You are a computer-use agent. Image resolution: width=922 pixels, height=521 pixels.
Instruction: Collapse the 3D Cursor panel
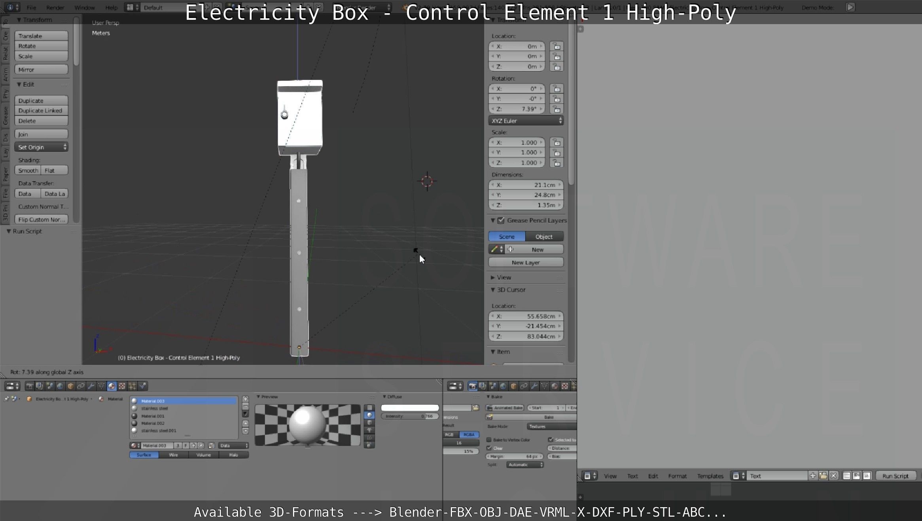click(493, 290)
